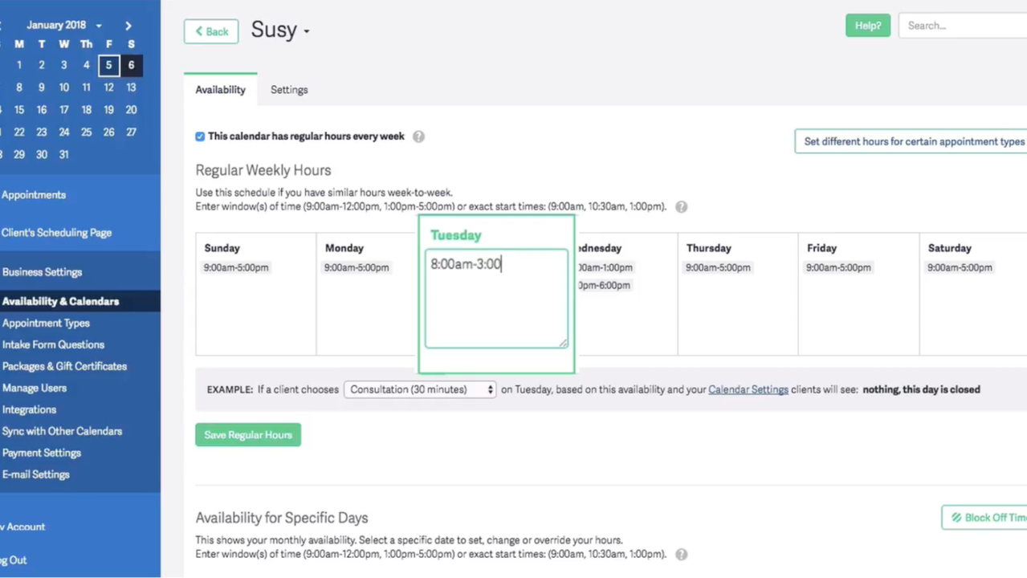This screenshot has width=1027, height=578.
Task: Click into the Tuesday hours text field
Action: [x=496, y=299]
